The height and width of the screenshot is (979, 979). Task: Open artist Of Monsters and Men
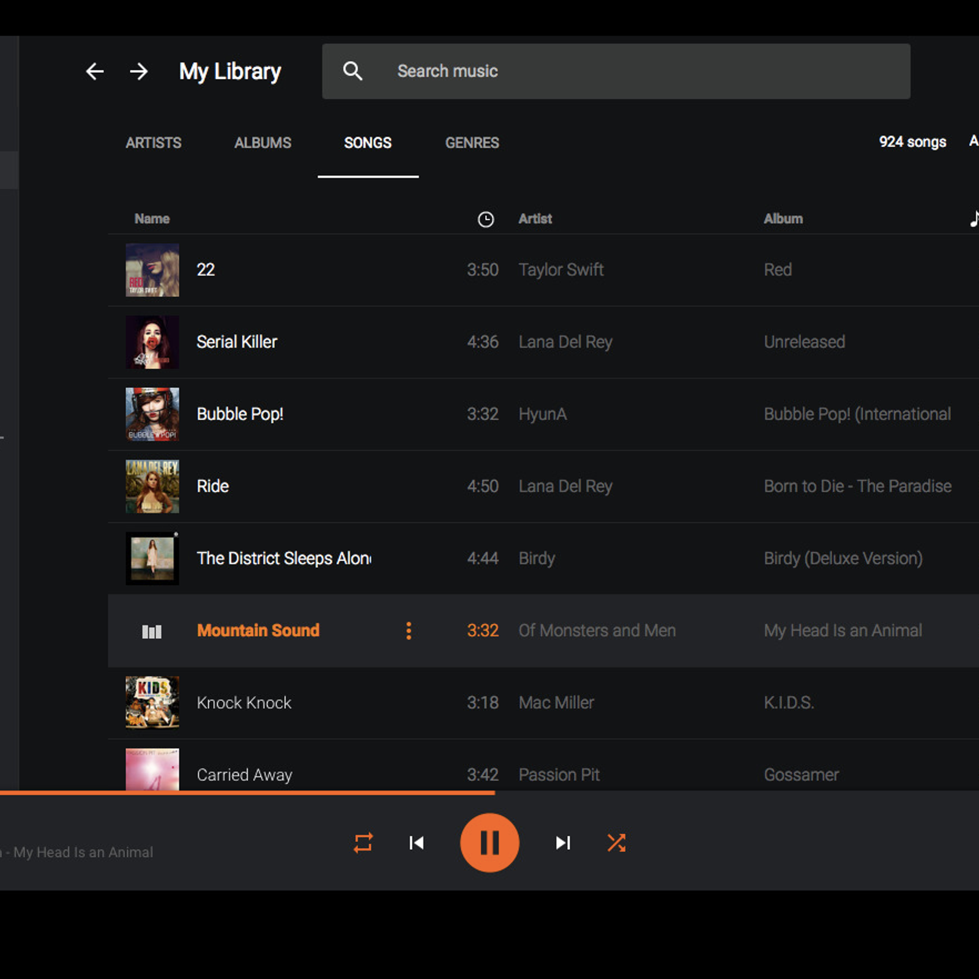tap(597, 631)
